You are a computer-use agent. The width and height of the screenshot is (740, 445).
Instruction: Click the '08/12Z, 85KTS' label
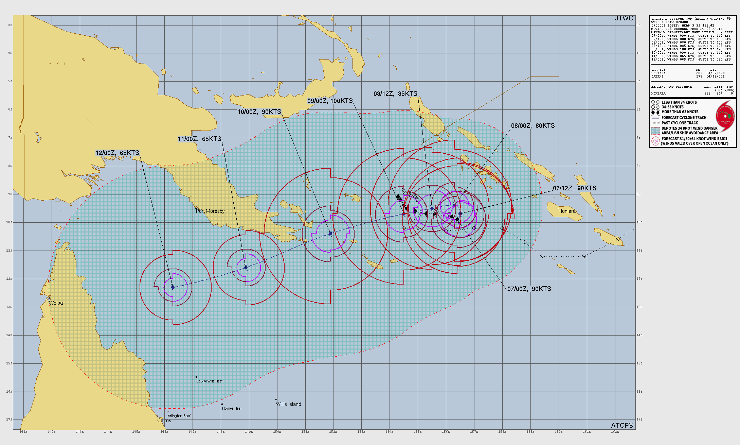pyautogui.click(x=395, y=94)
